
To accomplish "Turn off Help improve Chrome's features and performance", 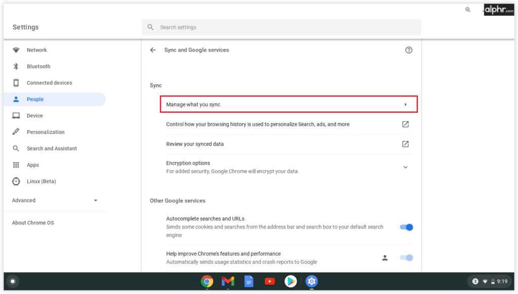I will pos(406,258).
